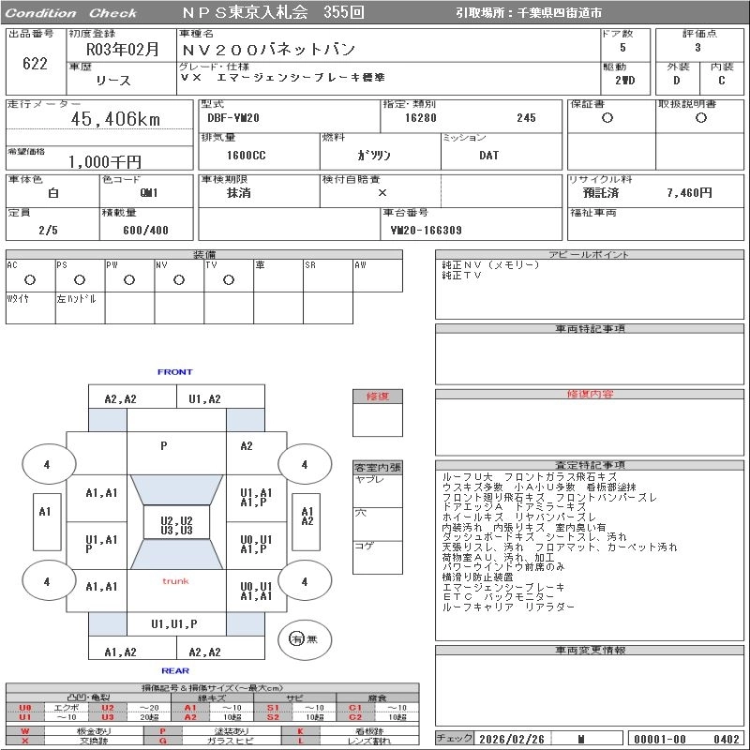This screenshot has height=750, width=750.
Task: Click the 修復内容 section header
Action: 590,394
